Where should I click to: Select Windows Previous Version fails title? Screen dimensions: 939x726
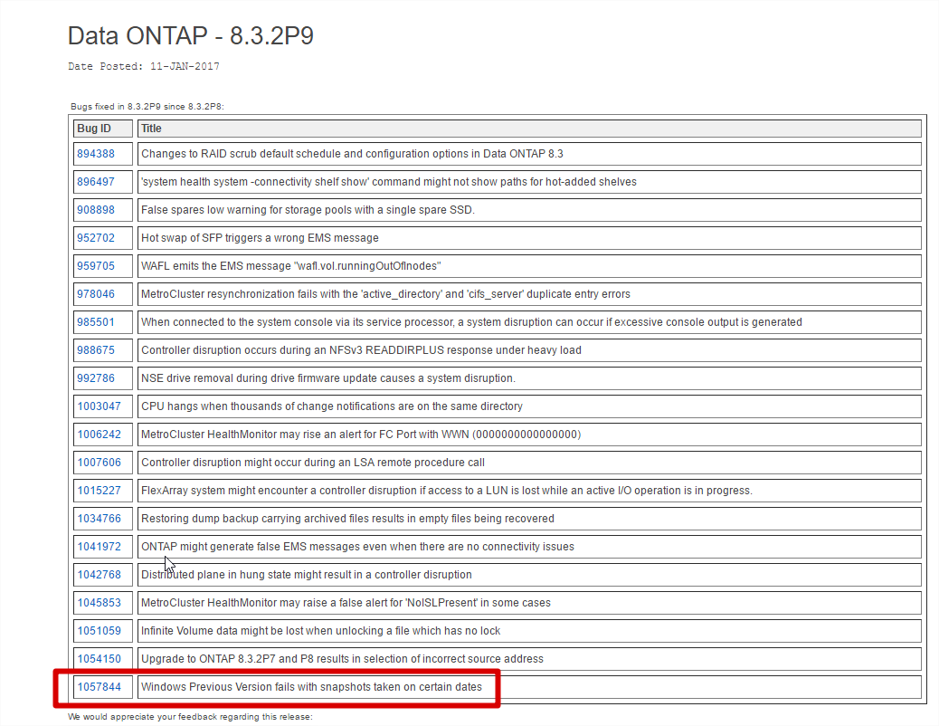(311, 687)
